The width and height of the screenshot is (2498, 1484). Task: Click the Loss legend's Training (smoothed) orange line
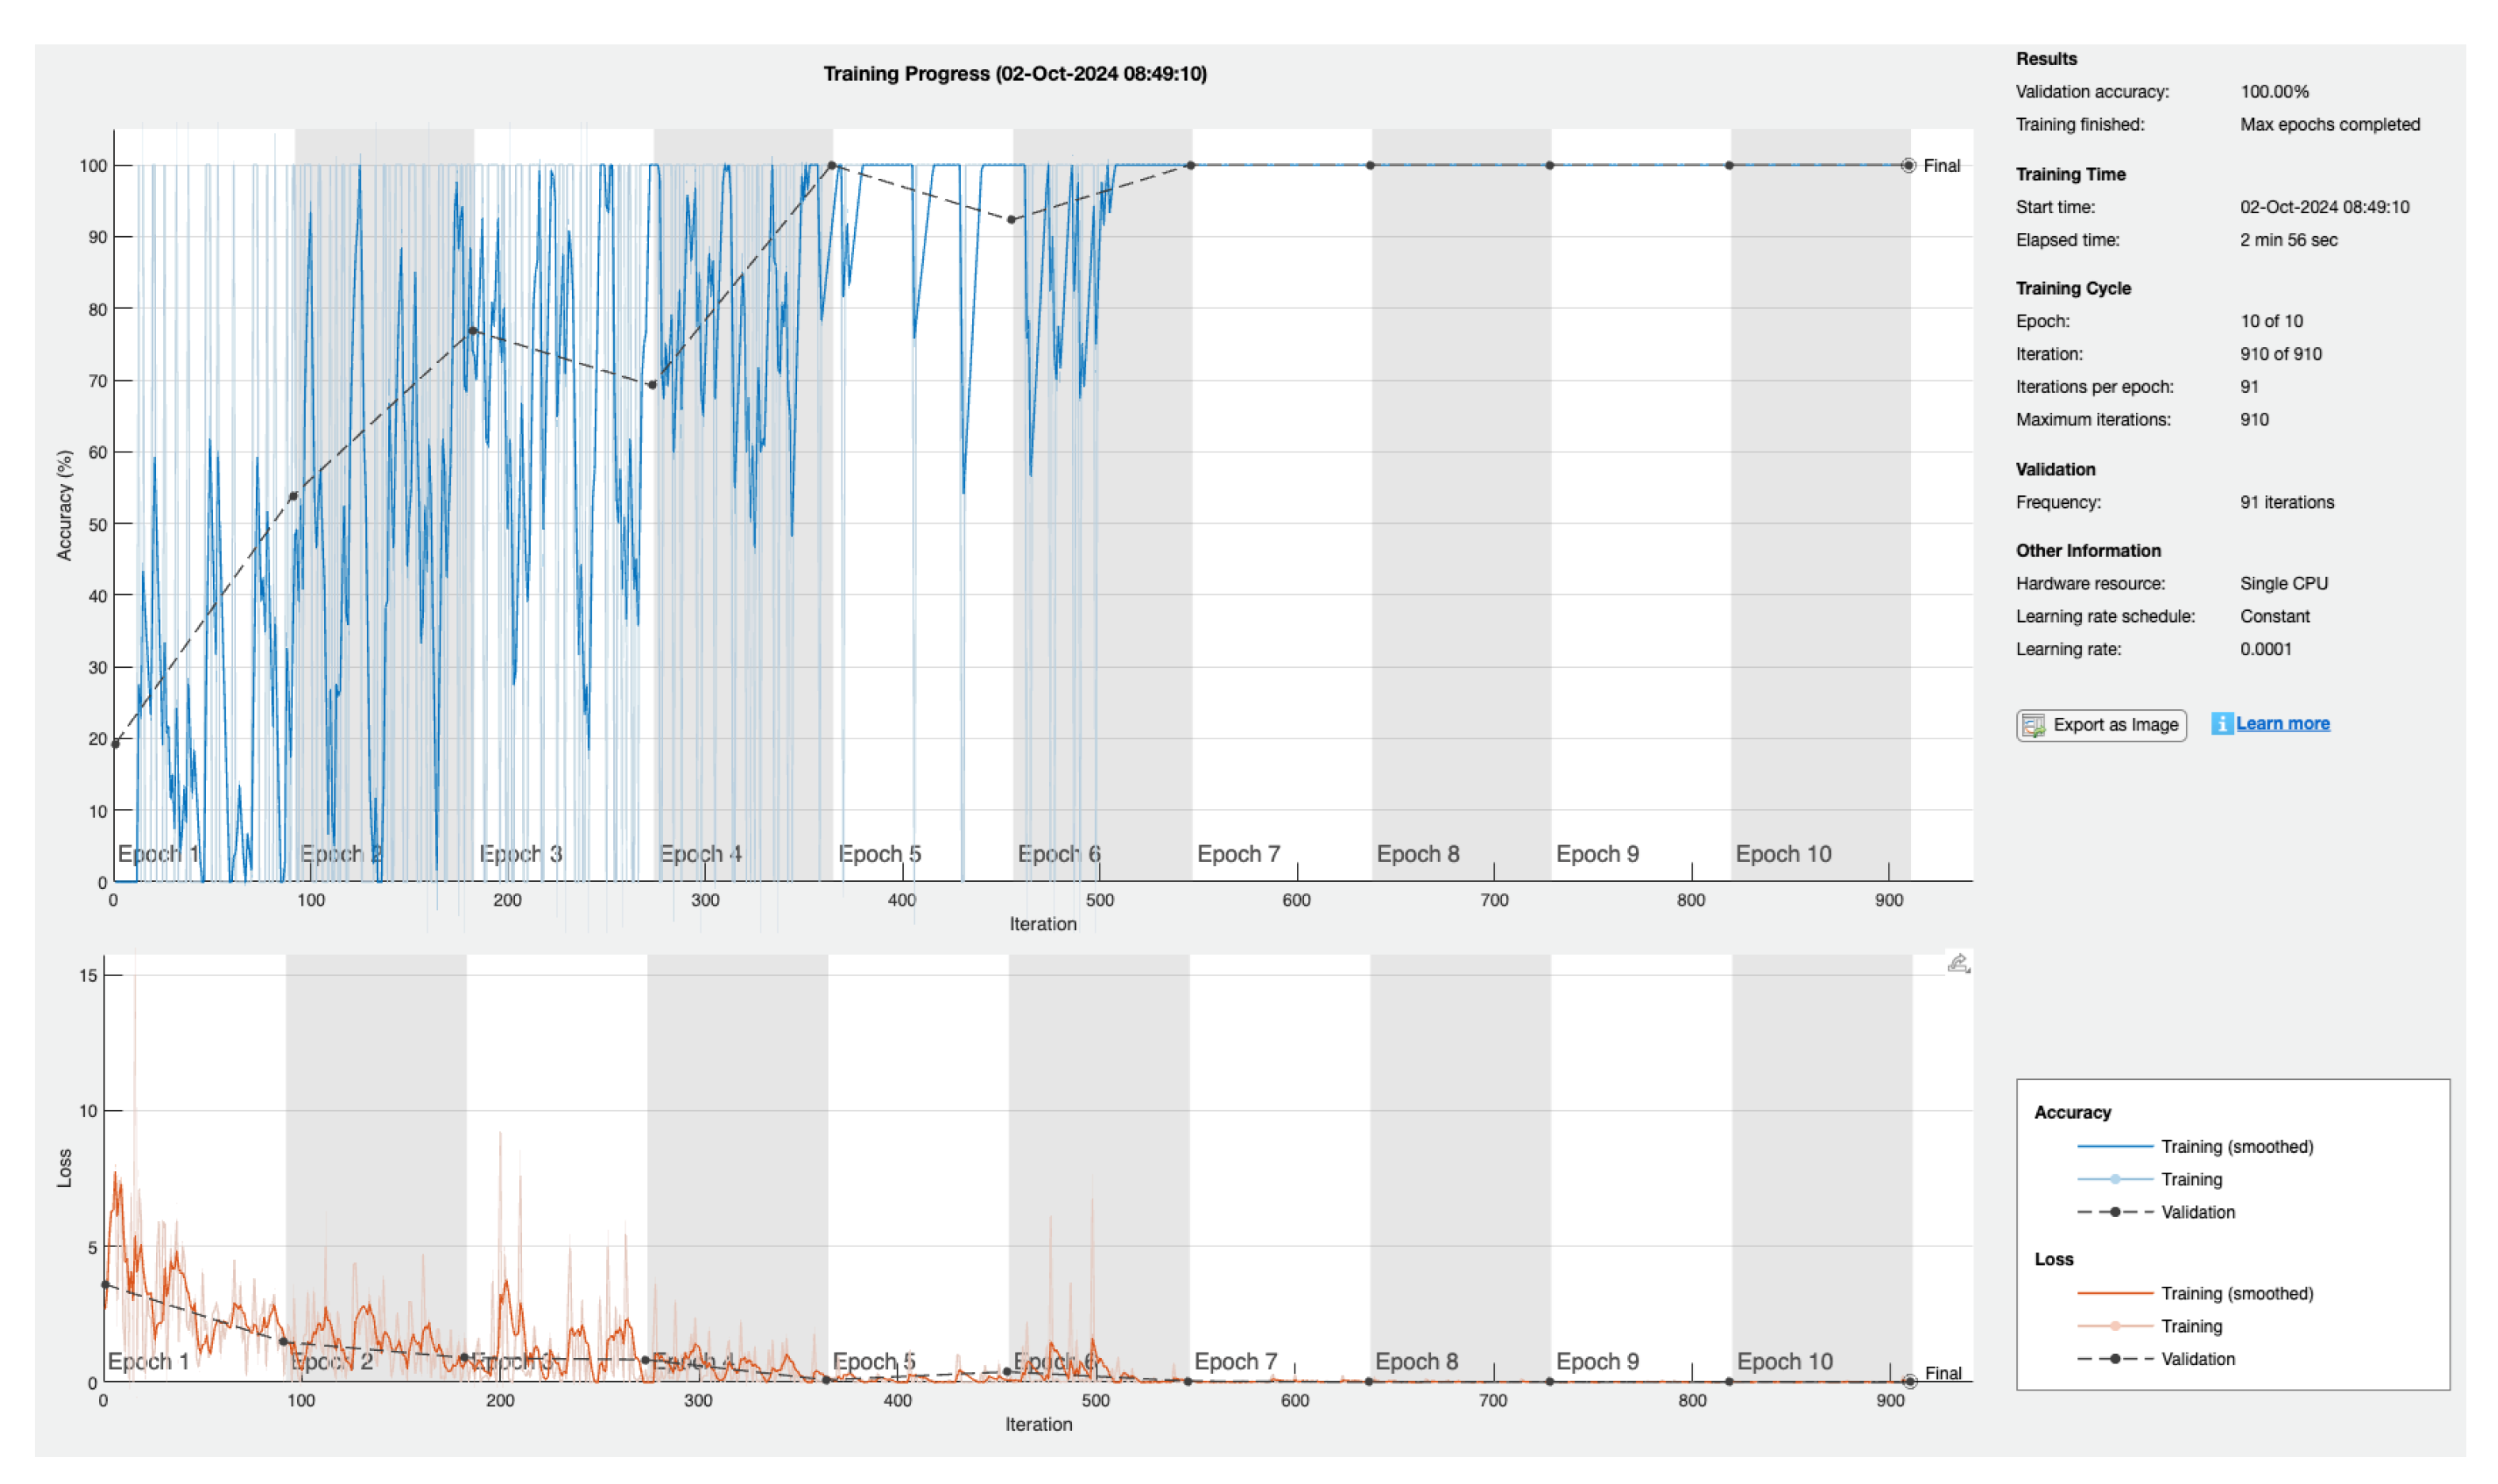coord(2115,1293)
